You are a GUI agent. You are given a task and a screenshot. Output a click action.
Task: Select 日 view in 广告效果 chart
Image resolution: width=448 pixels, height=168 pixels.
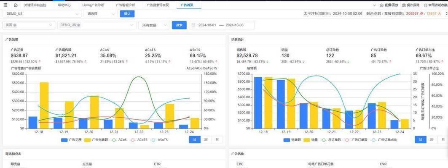[x=195, y=139]
